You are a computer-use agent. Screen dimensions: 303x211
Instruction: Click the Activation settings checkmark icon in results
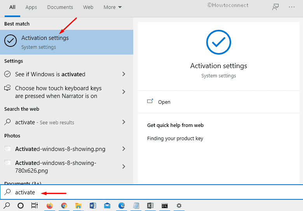(x=10, y=41)
